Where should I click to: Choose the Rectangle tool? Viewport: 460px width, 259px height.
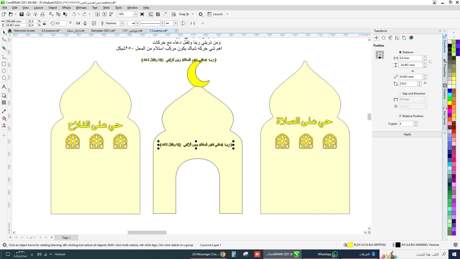4,64
